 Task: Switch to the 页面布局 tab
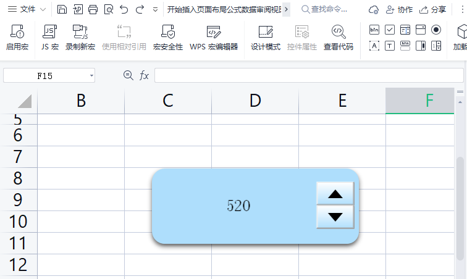(211, 9)
